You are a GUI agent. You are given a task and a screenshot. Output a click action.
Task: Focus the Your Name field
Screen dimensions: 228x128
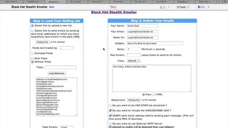click(x=142, y=26)
